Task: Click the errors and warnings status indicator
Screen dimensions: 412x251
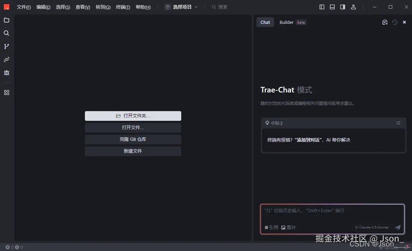Action: pyautogui.click(x=14, y=247)
